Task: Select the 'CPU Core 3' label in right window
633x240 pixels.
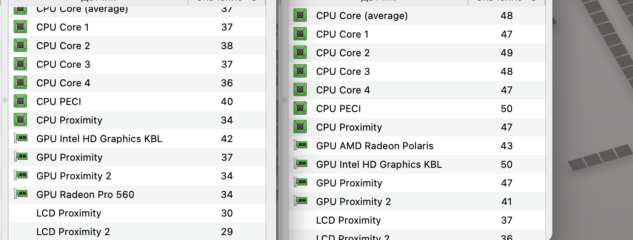Action: pyautogui.click(x=343, y=71)
